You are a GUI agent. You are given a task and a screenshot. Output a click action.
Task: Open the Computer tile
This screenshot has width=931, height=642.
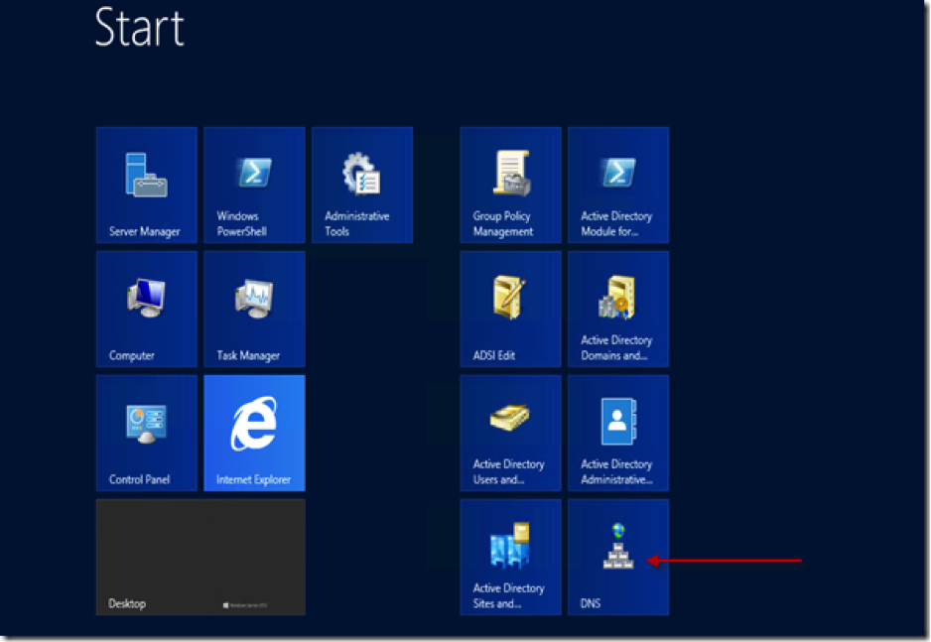pos(147,310)
